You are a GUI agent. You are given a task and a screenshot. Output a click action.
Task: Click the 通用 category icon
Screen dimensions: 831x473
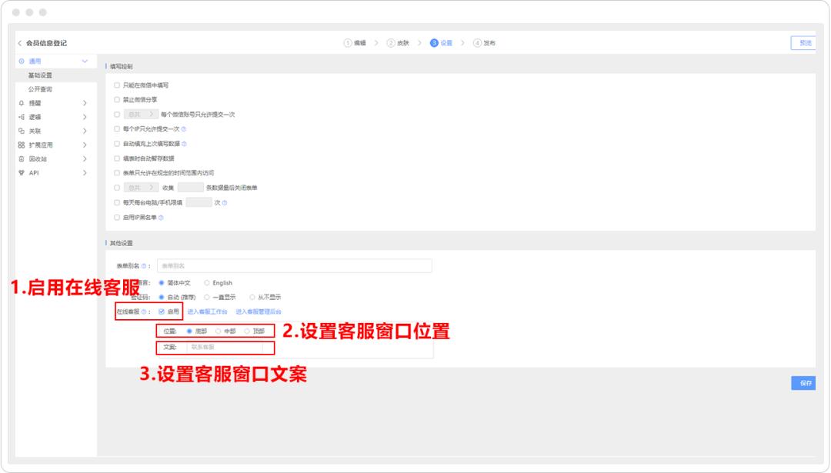coord(20,60)
